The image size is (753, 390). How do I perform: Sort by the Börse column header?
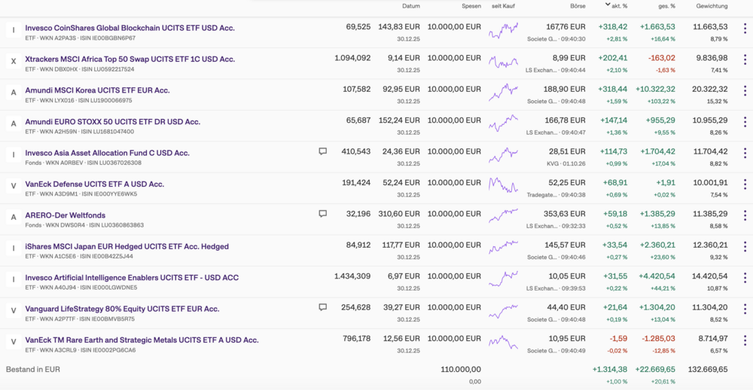(578, 6)
